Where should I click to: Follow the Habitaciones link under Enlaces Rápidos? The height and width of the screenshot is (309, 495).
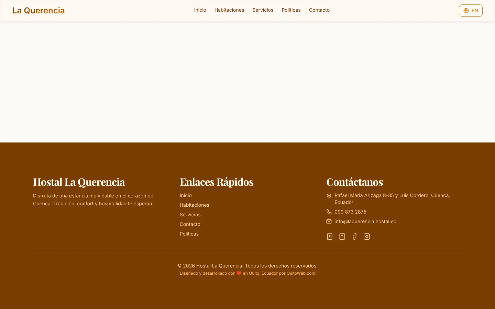(x=195, y=205)
